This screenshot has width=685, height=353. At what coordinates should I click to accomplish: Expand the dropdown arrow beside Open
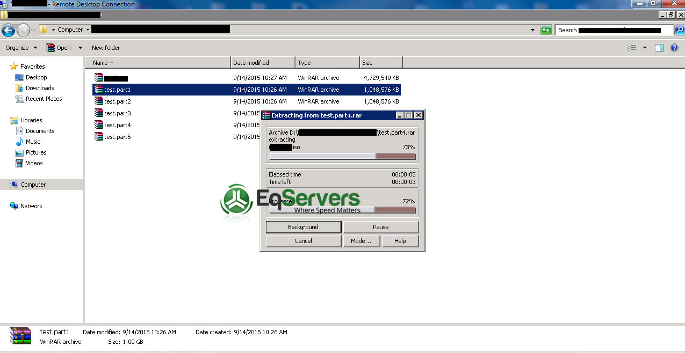[x=80, y=48]
